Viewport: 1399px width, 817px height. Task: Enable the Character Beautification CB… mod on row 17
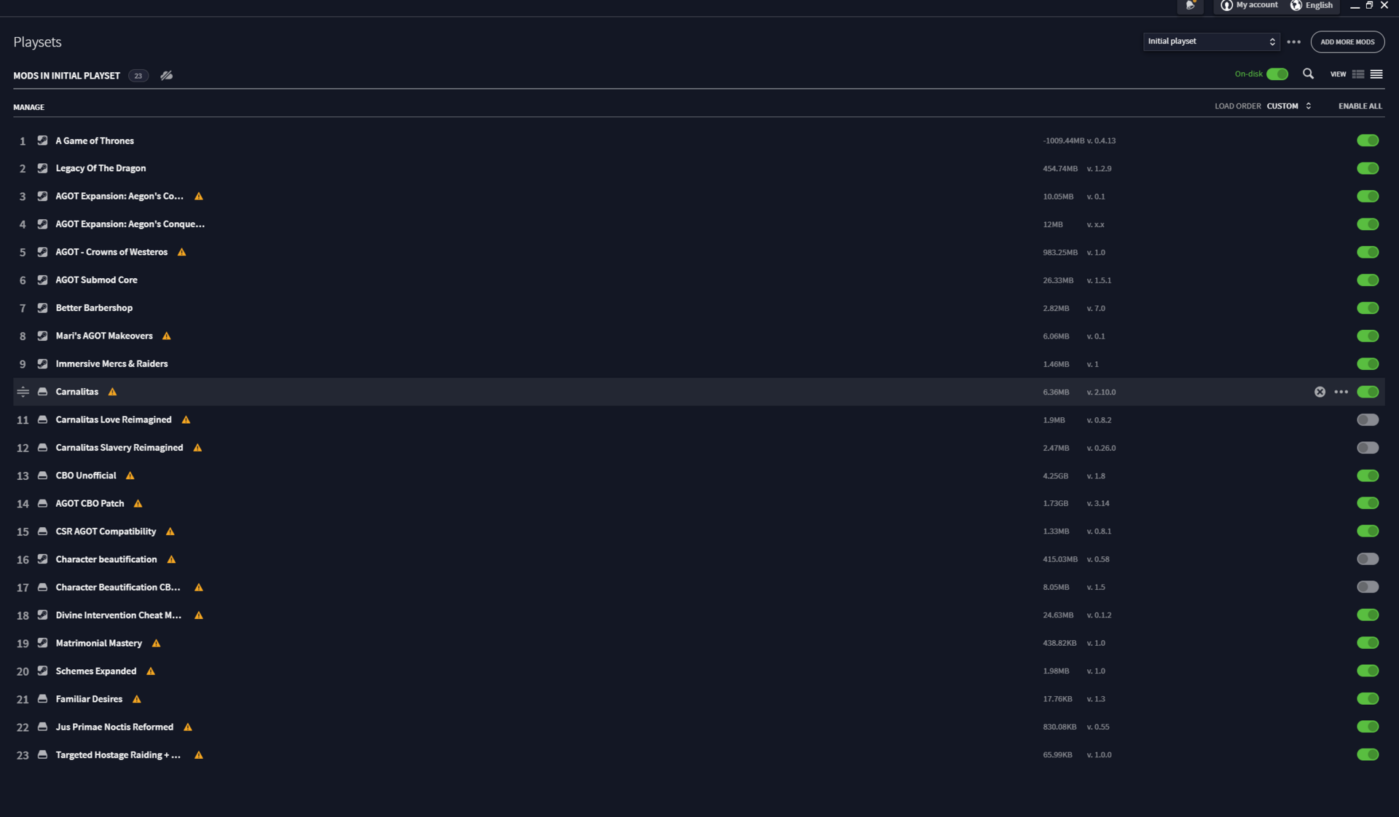click(x=1368, y=587)
